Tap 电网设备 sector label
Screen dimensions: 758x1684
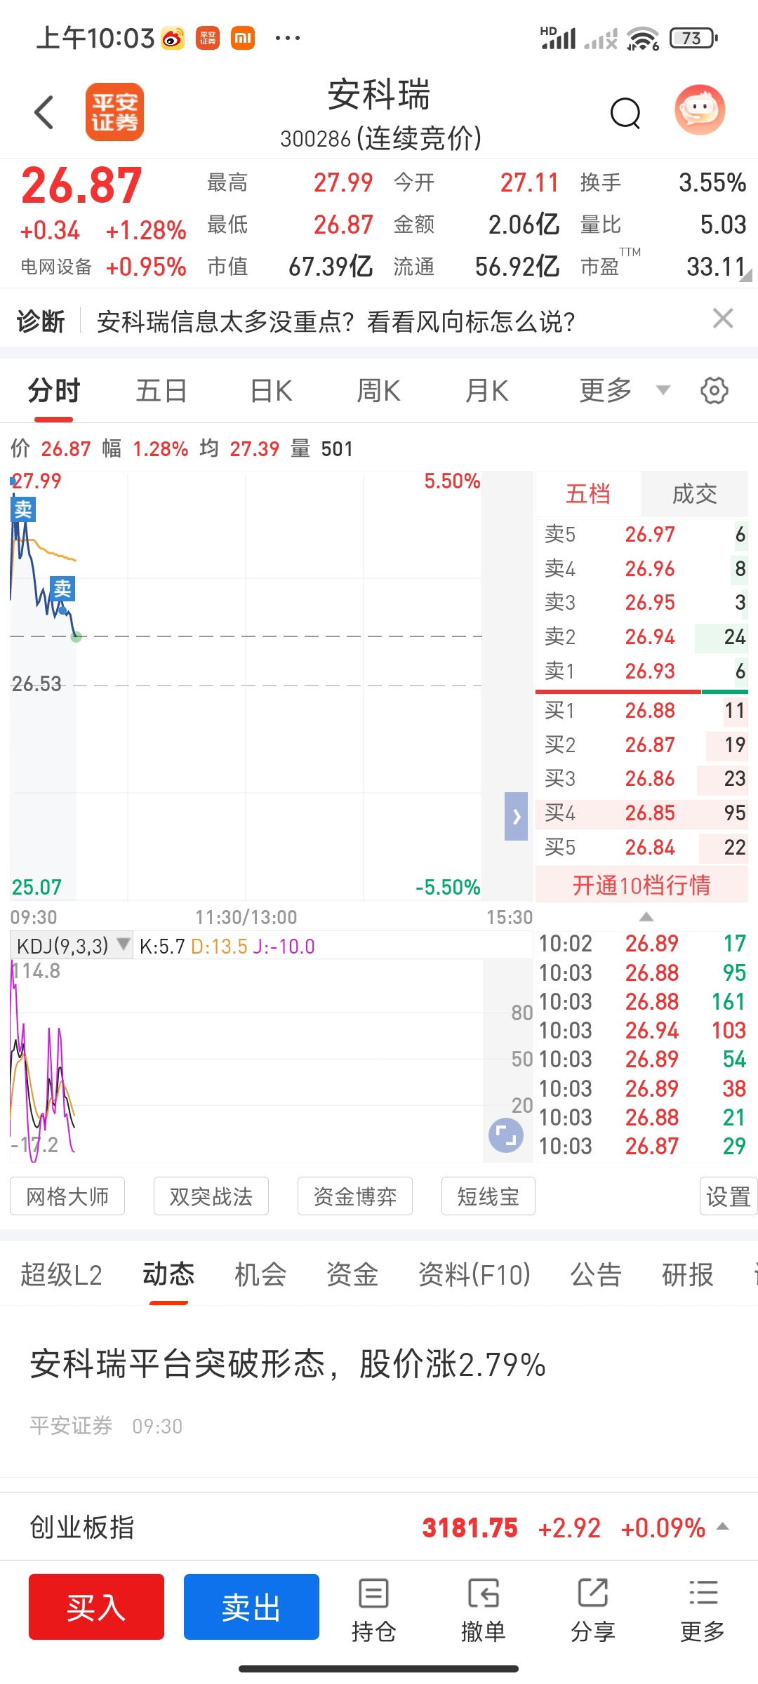[56, 267]
